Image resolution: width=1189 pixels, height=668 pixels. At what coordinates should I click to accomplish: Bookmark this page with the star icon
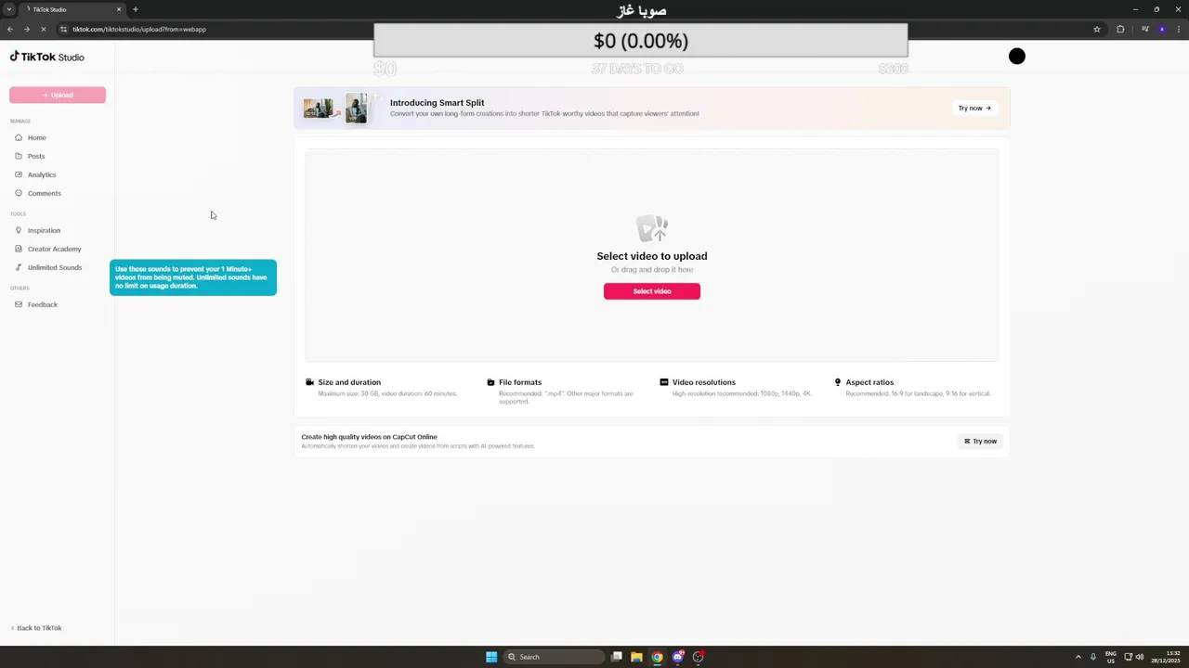(x=1097, y=29)
